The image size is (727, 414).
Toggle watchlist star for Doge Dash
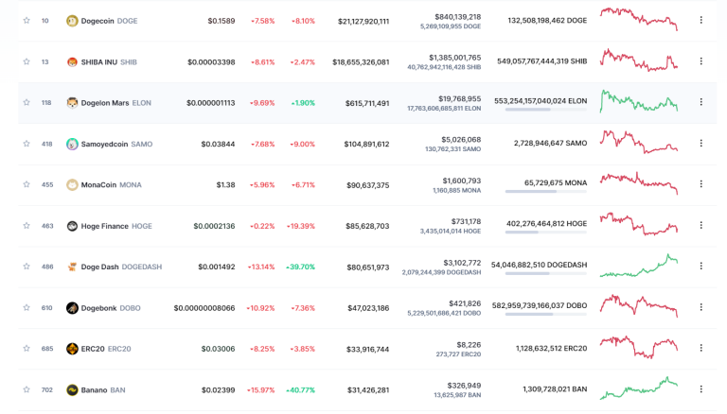pyautogui.click(x=27, y=267)
